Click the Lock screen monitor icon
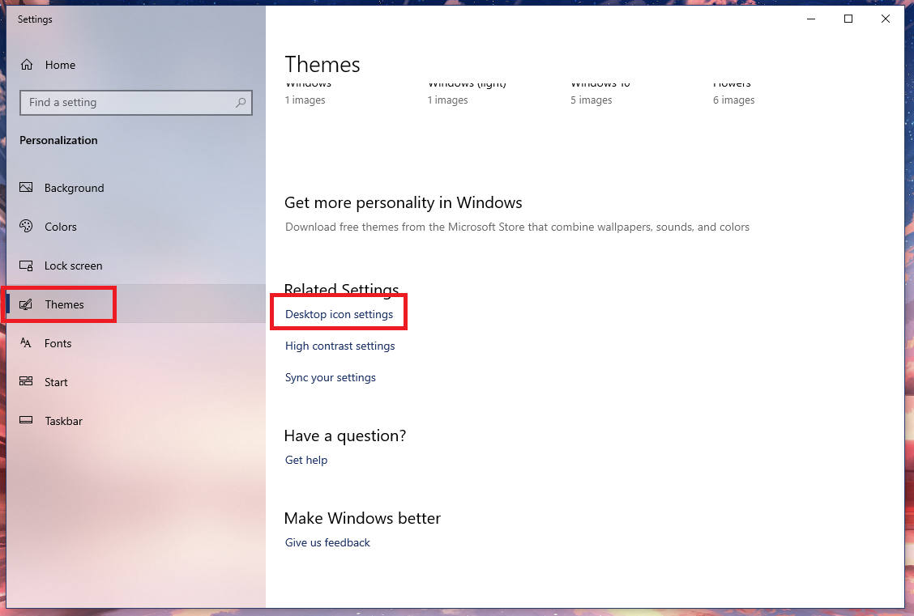This screenshot has height=616, width=914. 26,266
